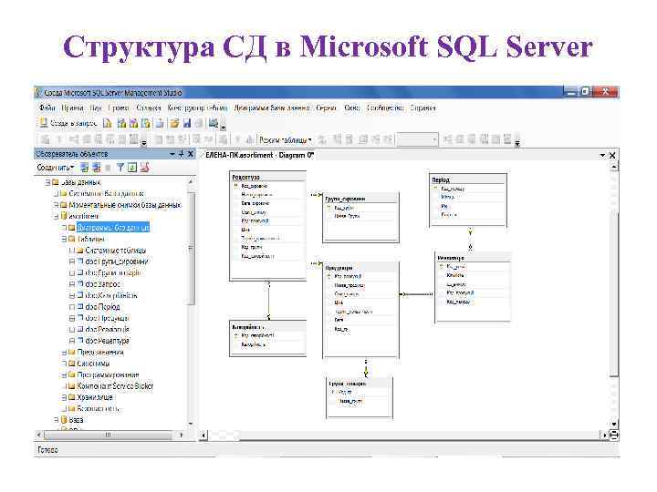The height and width of the screenshot is (492, 657).
Task: Open the Диаграмма базы данных menu
Action: click(272, 108)
